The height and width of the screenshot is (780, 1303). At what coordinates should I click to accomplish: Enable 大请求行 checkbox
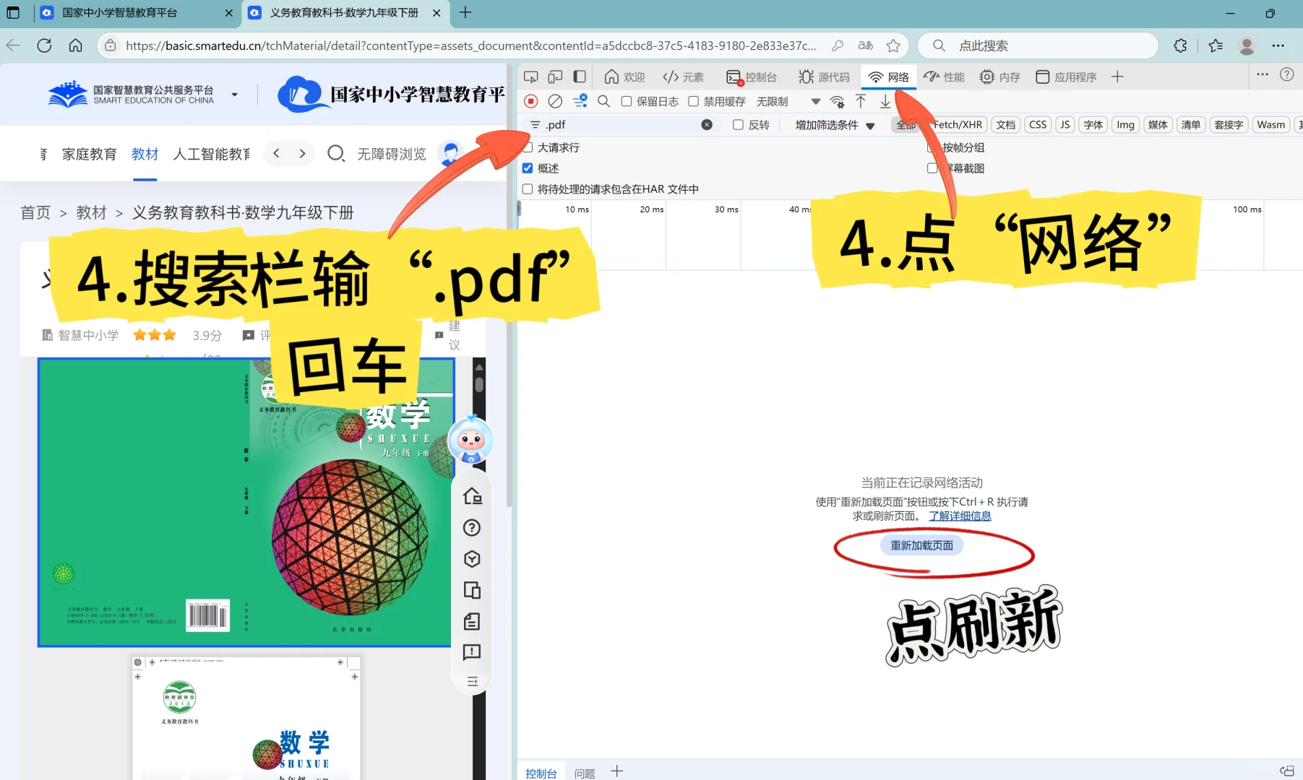tap(528, 147)
